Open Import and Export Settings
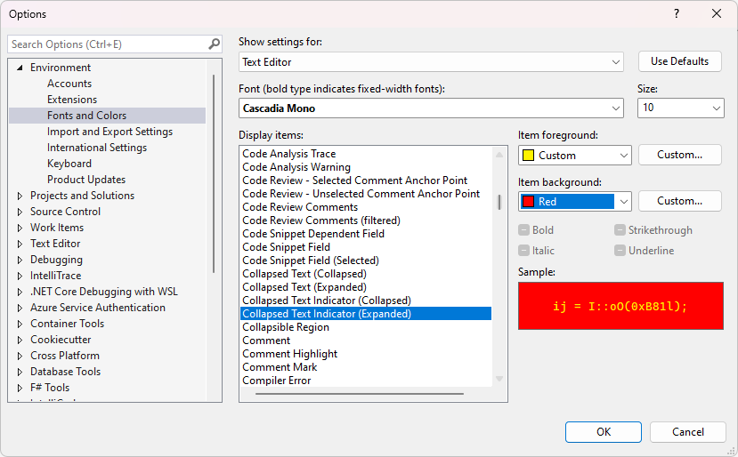Screen dimensions: 738x457 pyautogui.click(x=109, y=132)
